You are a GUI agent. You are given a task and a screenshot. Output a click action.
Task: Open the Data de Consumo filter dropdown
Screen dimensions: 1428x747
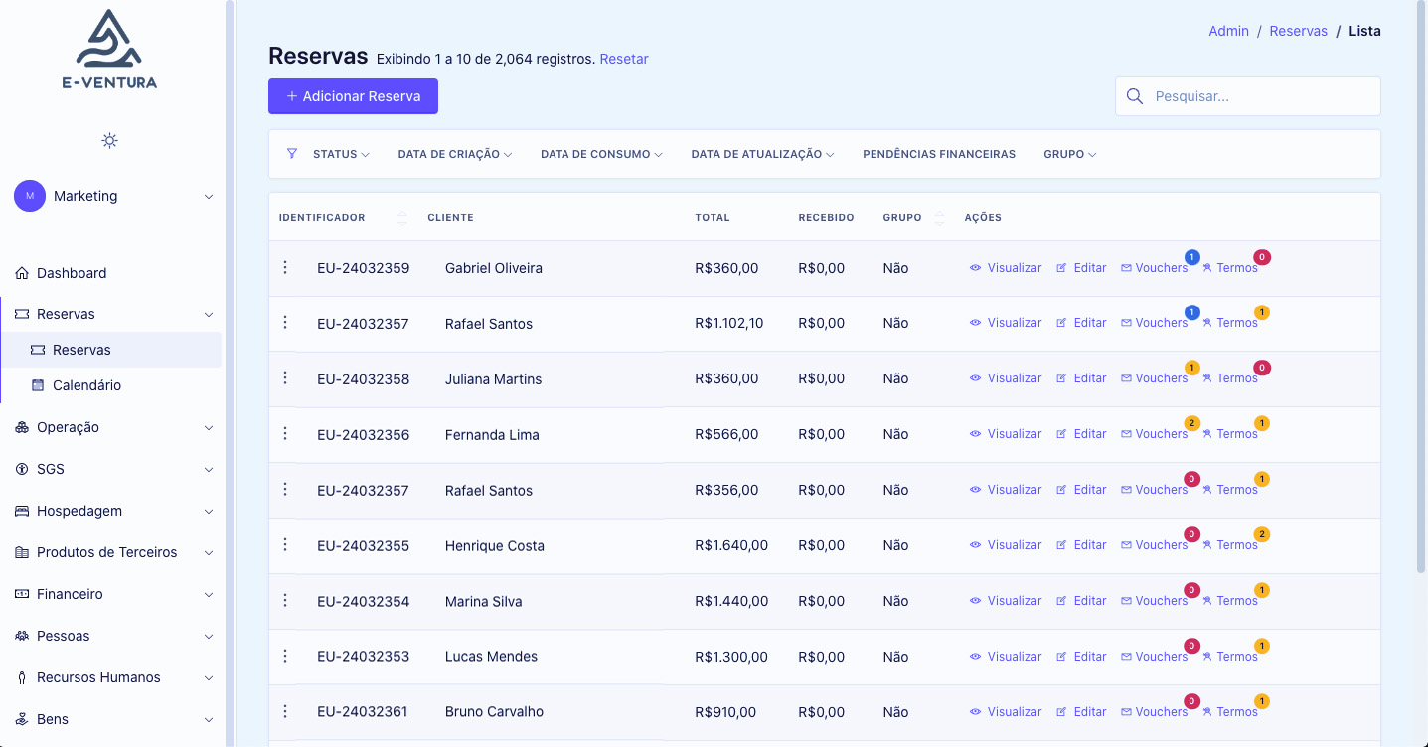point(600,154)
